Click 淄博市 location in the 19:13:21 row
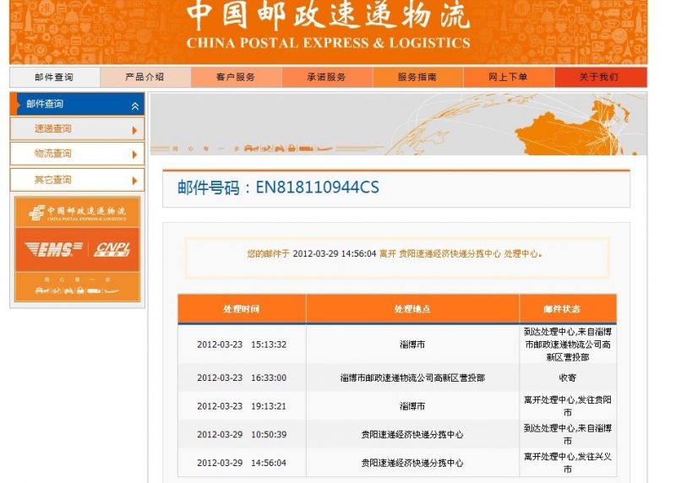The image size is (676, 483). click(412, 406)
